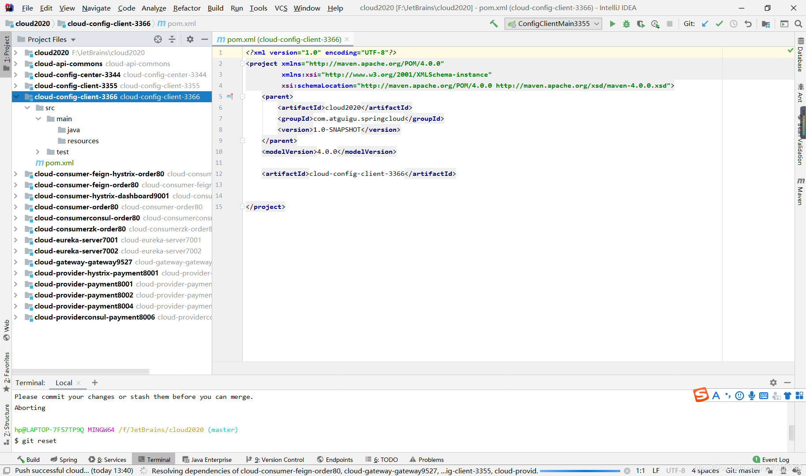The image size is (806, 476).
Task: Toggle the Project tool window stripe
Action: coord(6,54)
